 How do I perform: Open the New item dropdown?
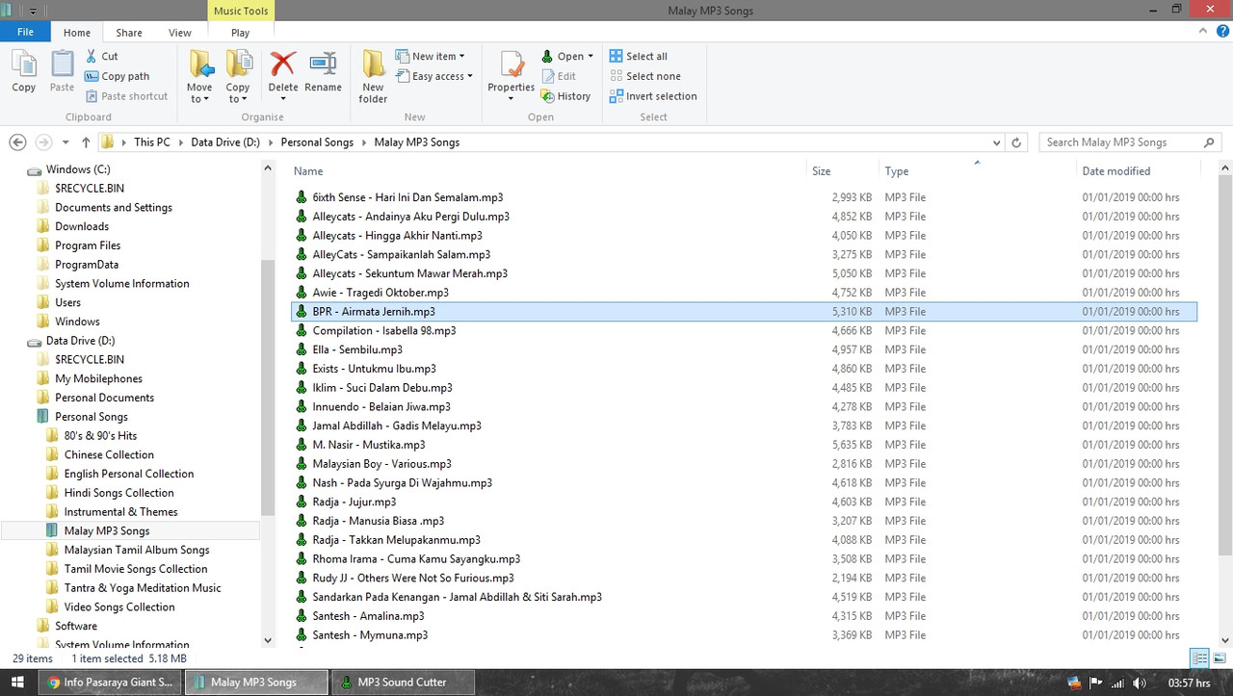pyautogui.click(x=430, y=56)
